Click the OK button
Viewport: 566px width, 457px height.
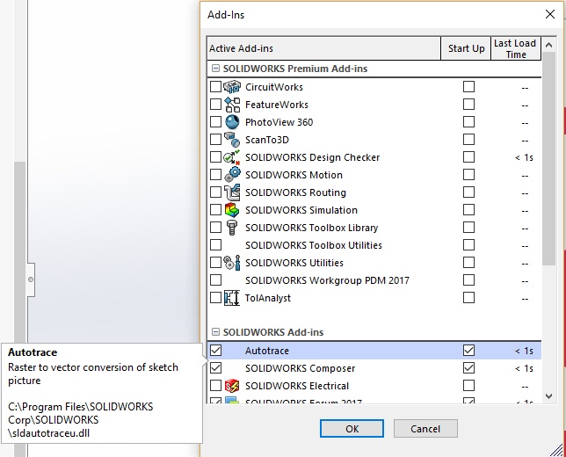(352, 429)
